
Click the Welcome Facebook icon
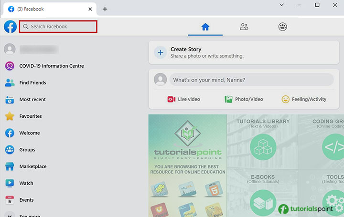click(x=10, y=133)
